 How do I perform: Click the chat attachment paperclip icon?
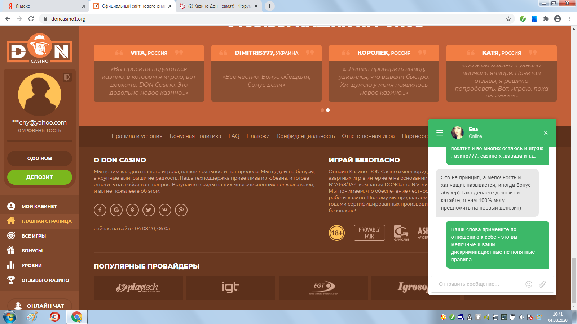click(542, 284)
